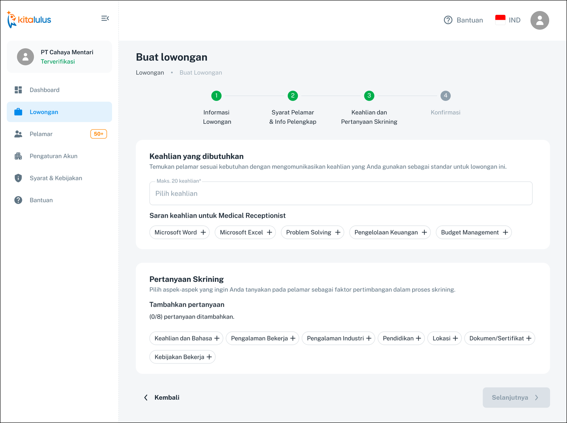This screenshot has width=567, height=423.
Task: Open the IND language selector
Action: 508,20
